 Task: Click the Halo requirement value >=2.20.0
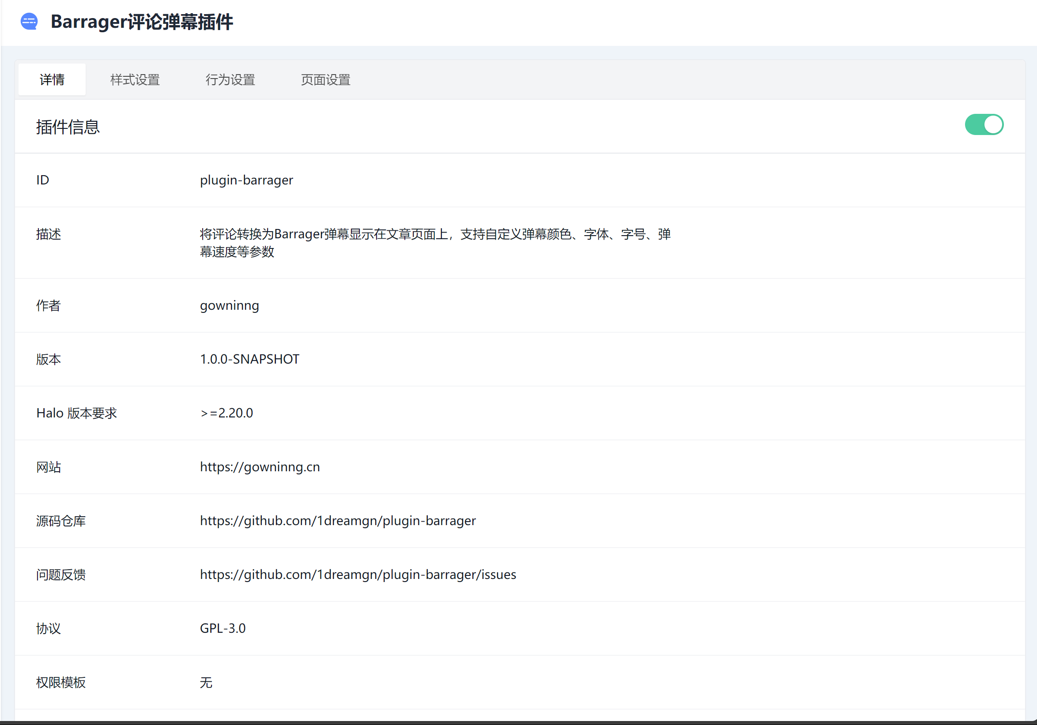[x=226, y=413]
